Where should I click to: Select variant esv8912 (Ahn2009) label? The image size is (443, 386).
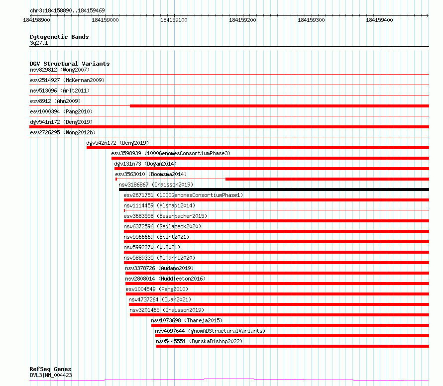point(55,101)
